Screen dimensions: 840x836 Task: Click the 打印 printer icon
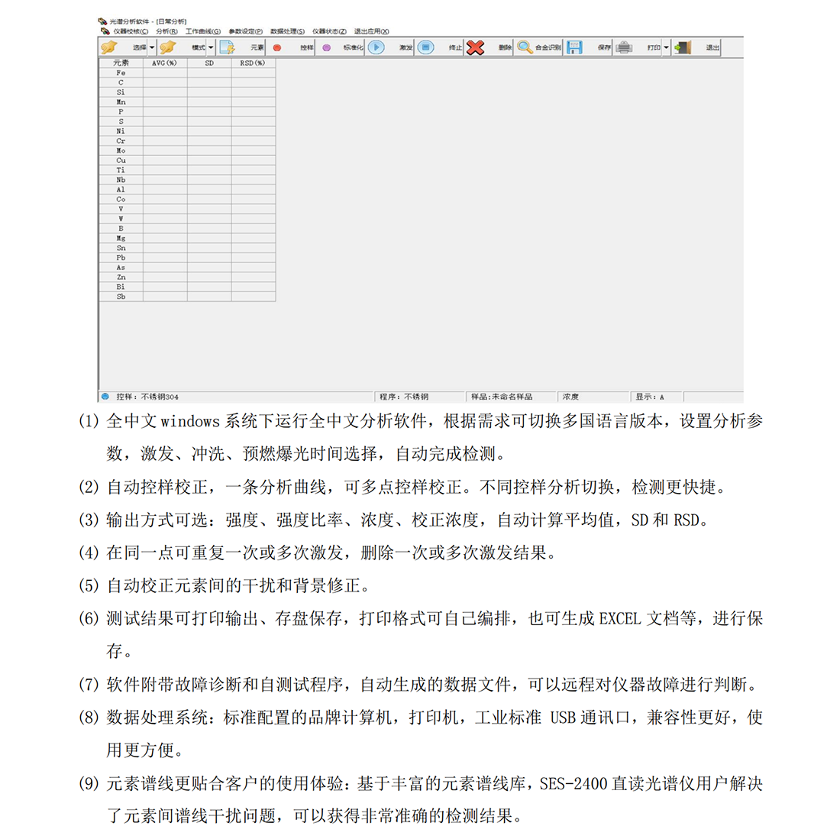pos(624,47)
